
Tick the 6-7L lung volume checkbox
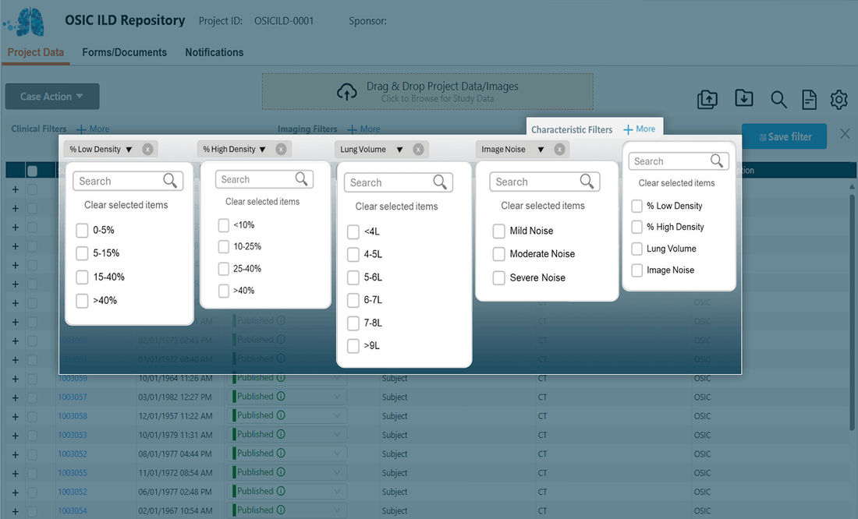353,300
